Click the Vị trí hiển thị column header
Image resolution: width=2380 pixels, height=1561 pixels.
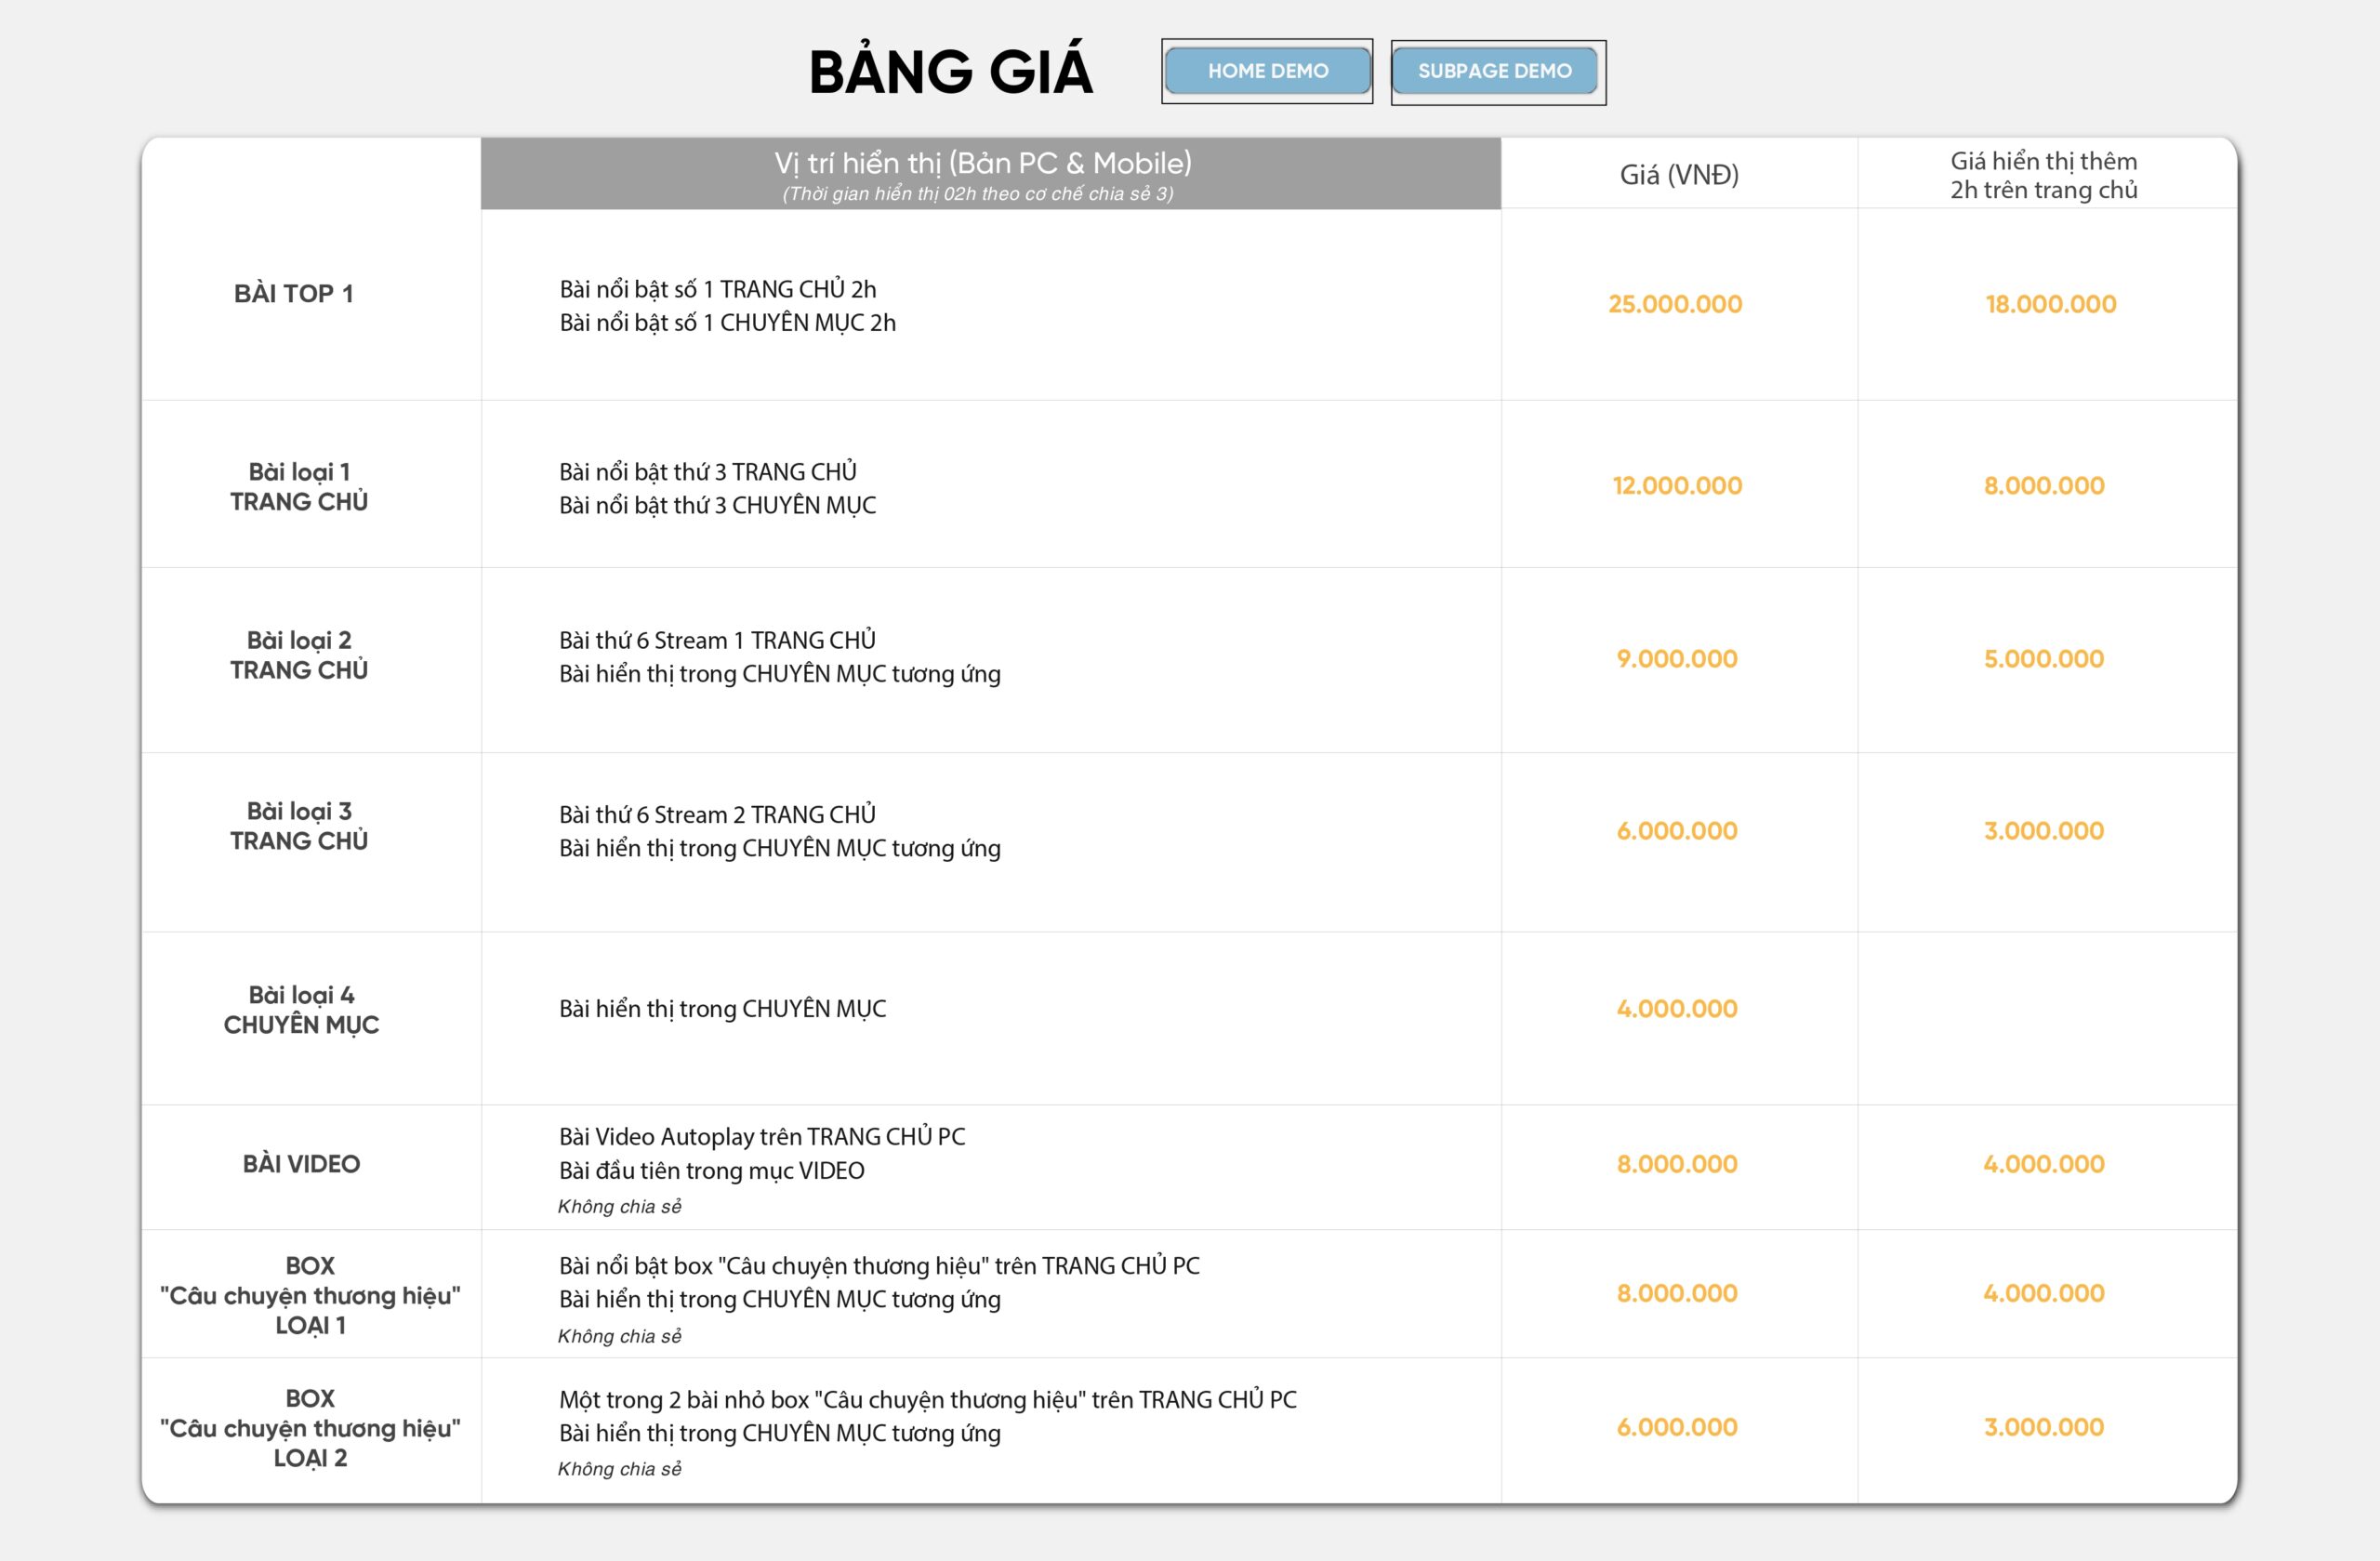(x=983, y=164)
